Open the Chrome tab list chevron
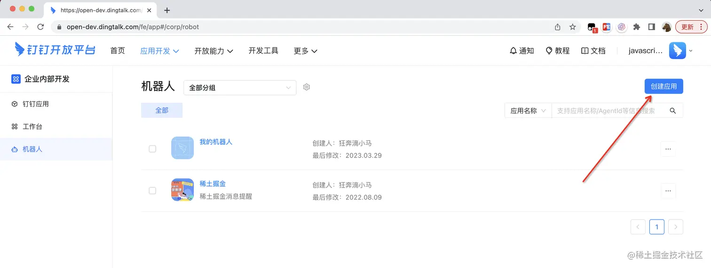 click(x=701, y=10)
